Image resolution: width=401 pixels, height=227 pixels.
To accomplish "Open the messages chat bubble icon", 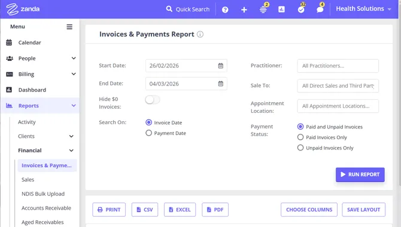I will click(320, 10).
